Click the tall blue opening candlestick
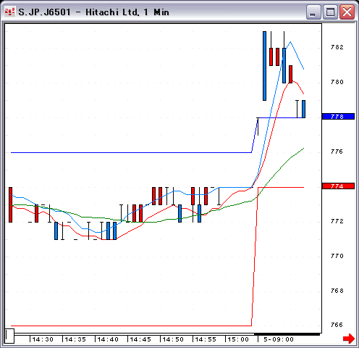Viewport: 359px width, 348px height. pyautogui.click(x=264, y=66)
